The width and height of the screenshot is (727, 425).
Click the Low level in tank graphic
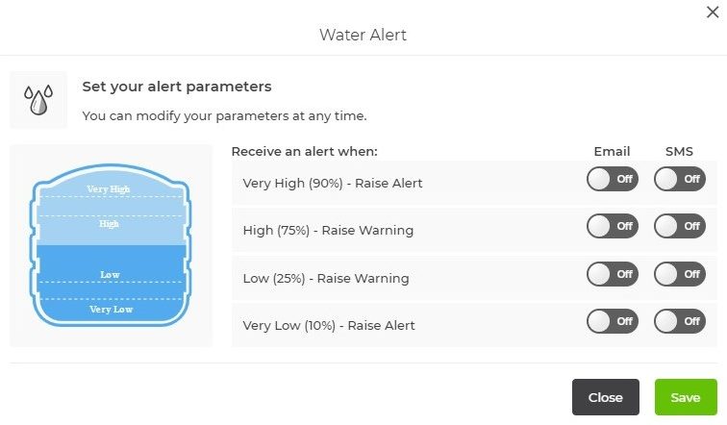110,274
